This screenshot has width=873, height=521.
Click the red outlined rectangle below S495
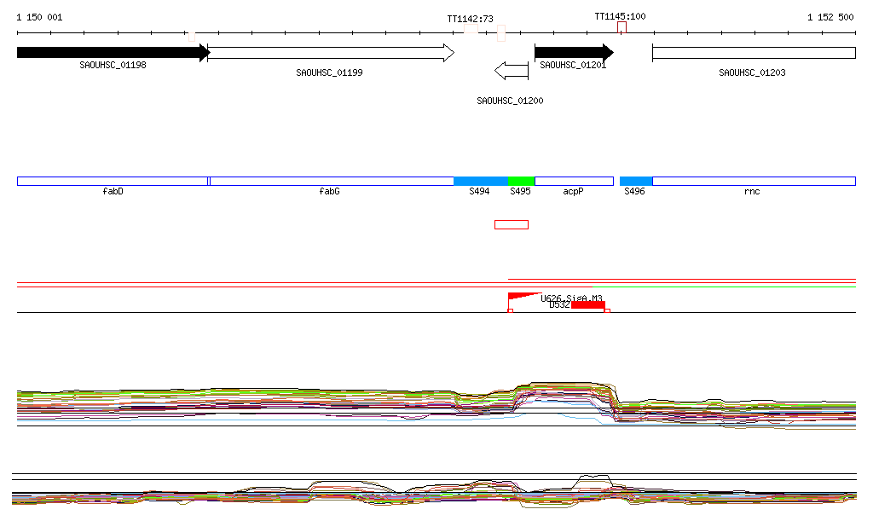512,225
